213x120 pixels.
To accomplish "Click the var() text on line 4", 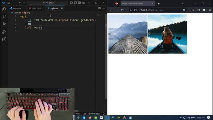I will pos(38,27).
